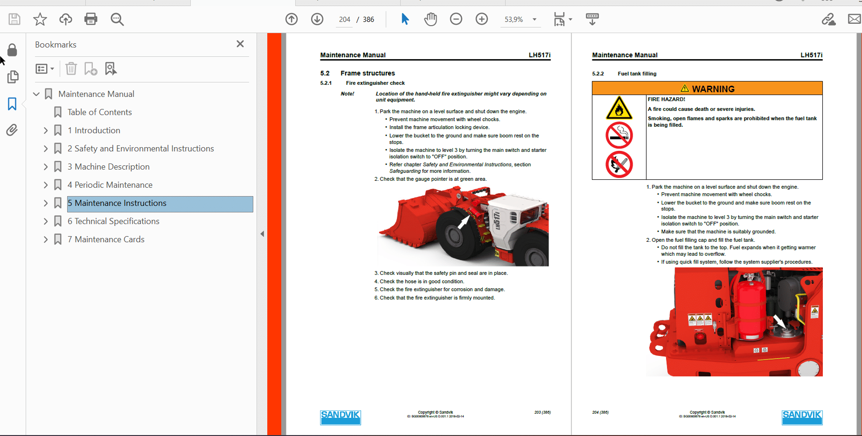
Task: Click the '5.2.2 Fuel tank filling' heading
Action: click(x=624, y=74)
